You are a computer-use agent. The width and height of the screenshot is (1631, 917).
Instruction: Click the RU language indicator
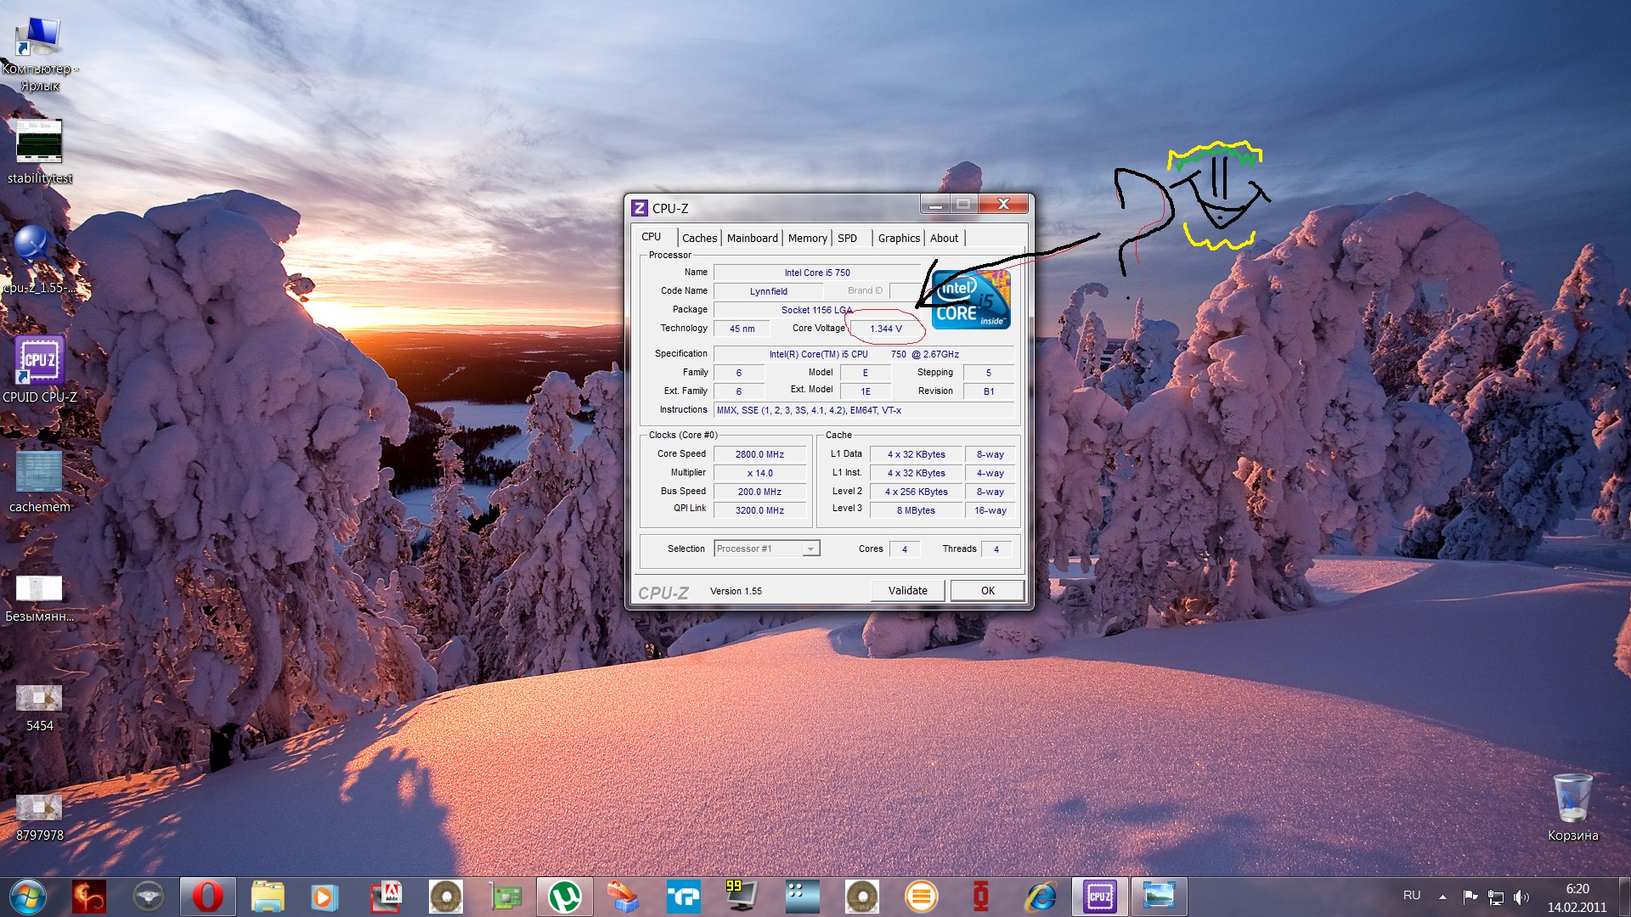pyautogui.click(x=1412, y=896)
